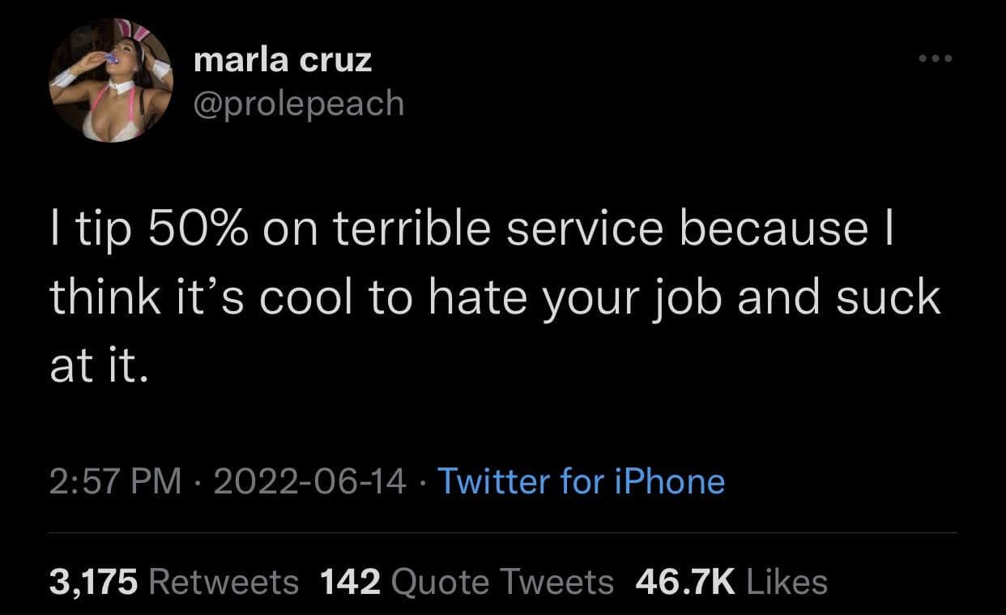Open the three-dot more options menu

[936, 59]
